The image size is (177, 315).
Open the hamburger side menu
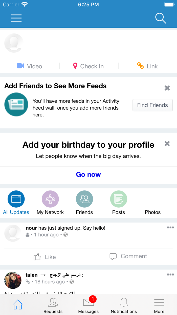[16, 18]
